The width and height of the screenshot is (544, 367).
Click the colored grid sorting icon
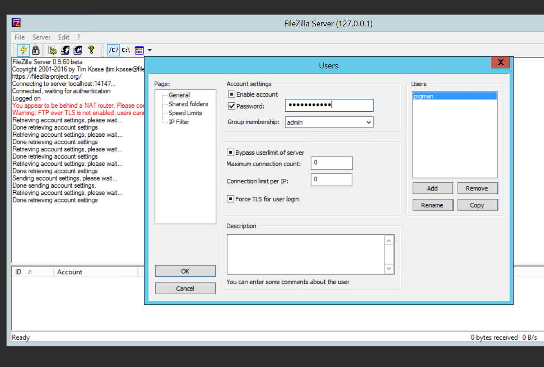coord(139,50)
